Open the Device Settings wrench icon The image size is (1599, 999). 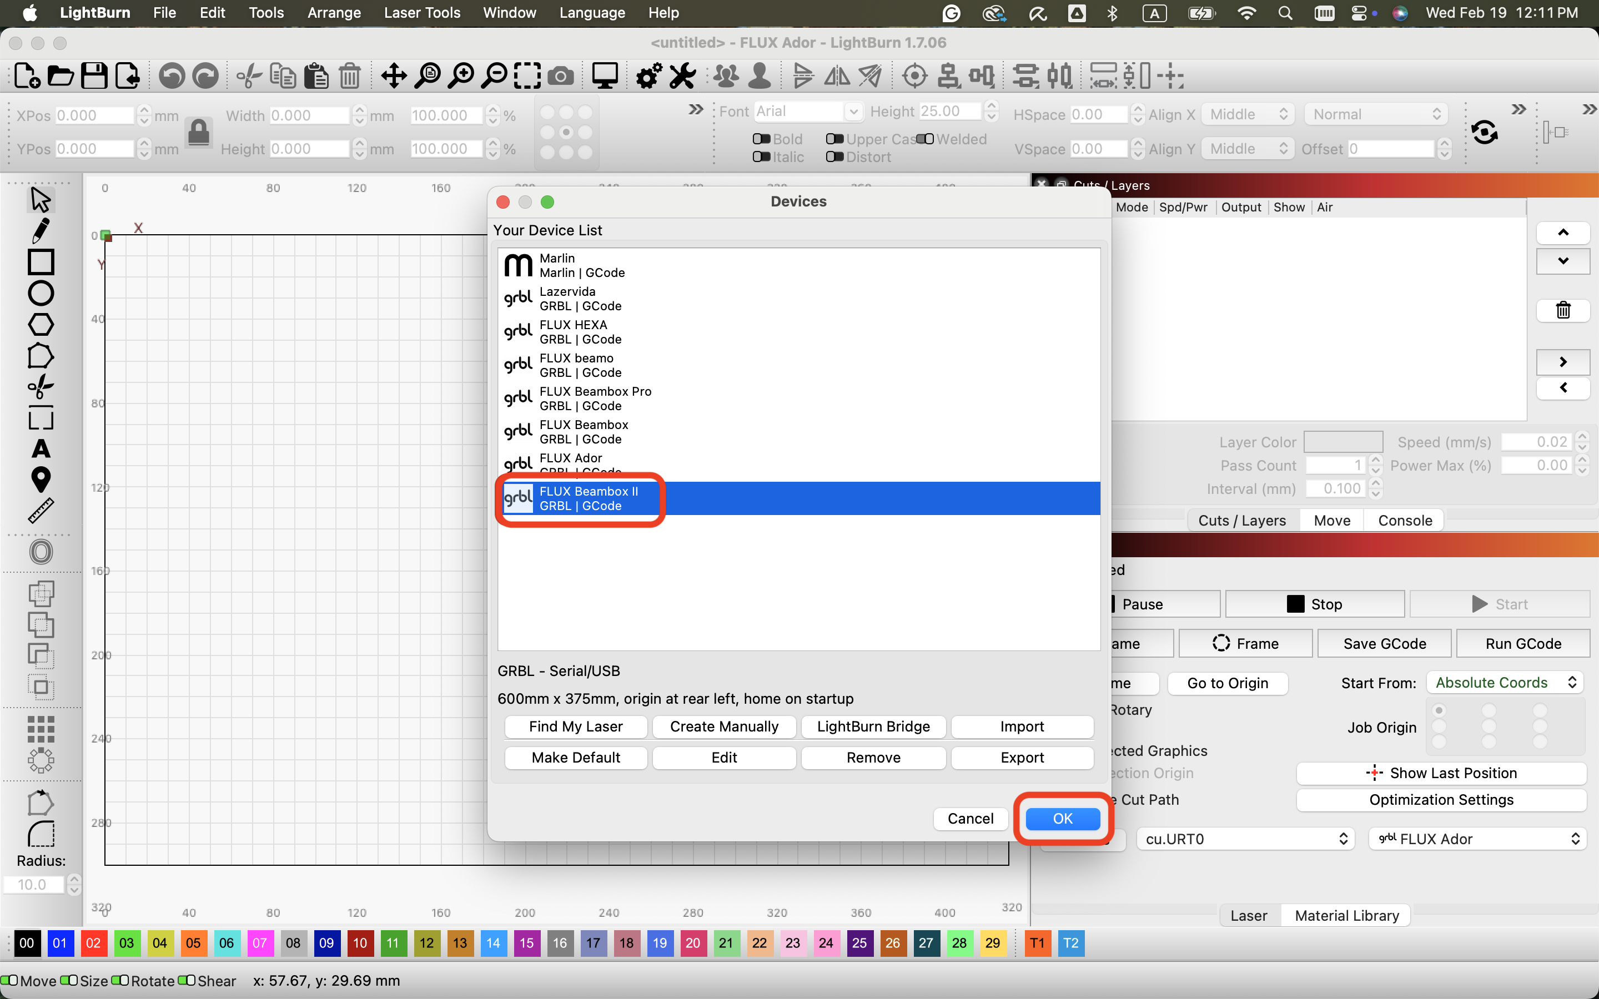(x=682, y=76)
